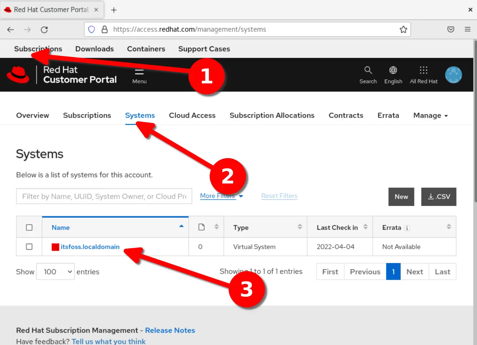Click the browser back arrow

coord(11,30)
